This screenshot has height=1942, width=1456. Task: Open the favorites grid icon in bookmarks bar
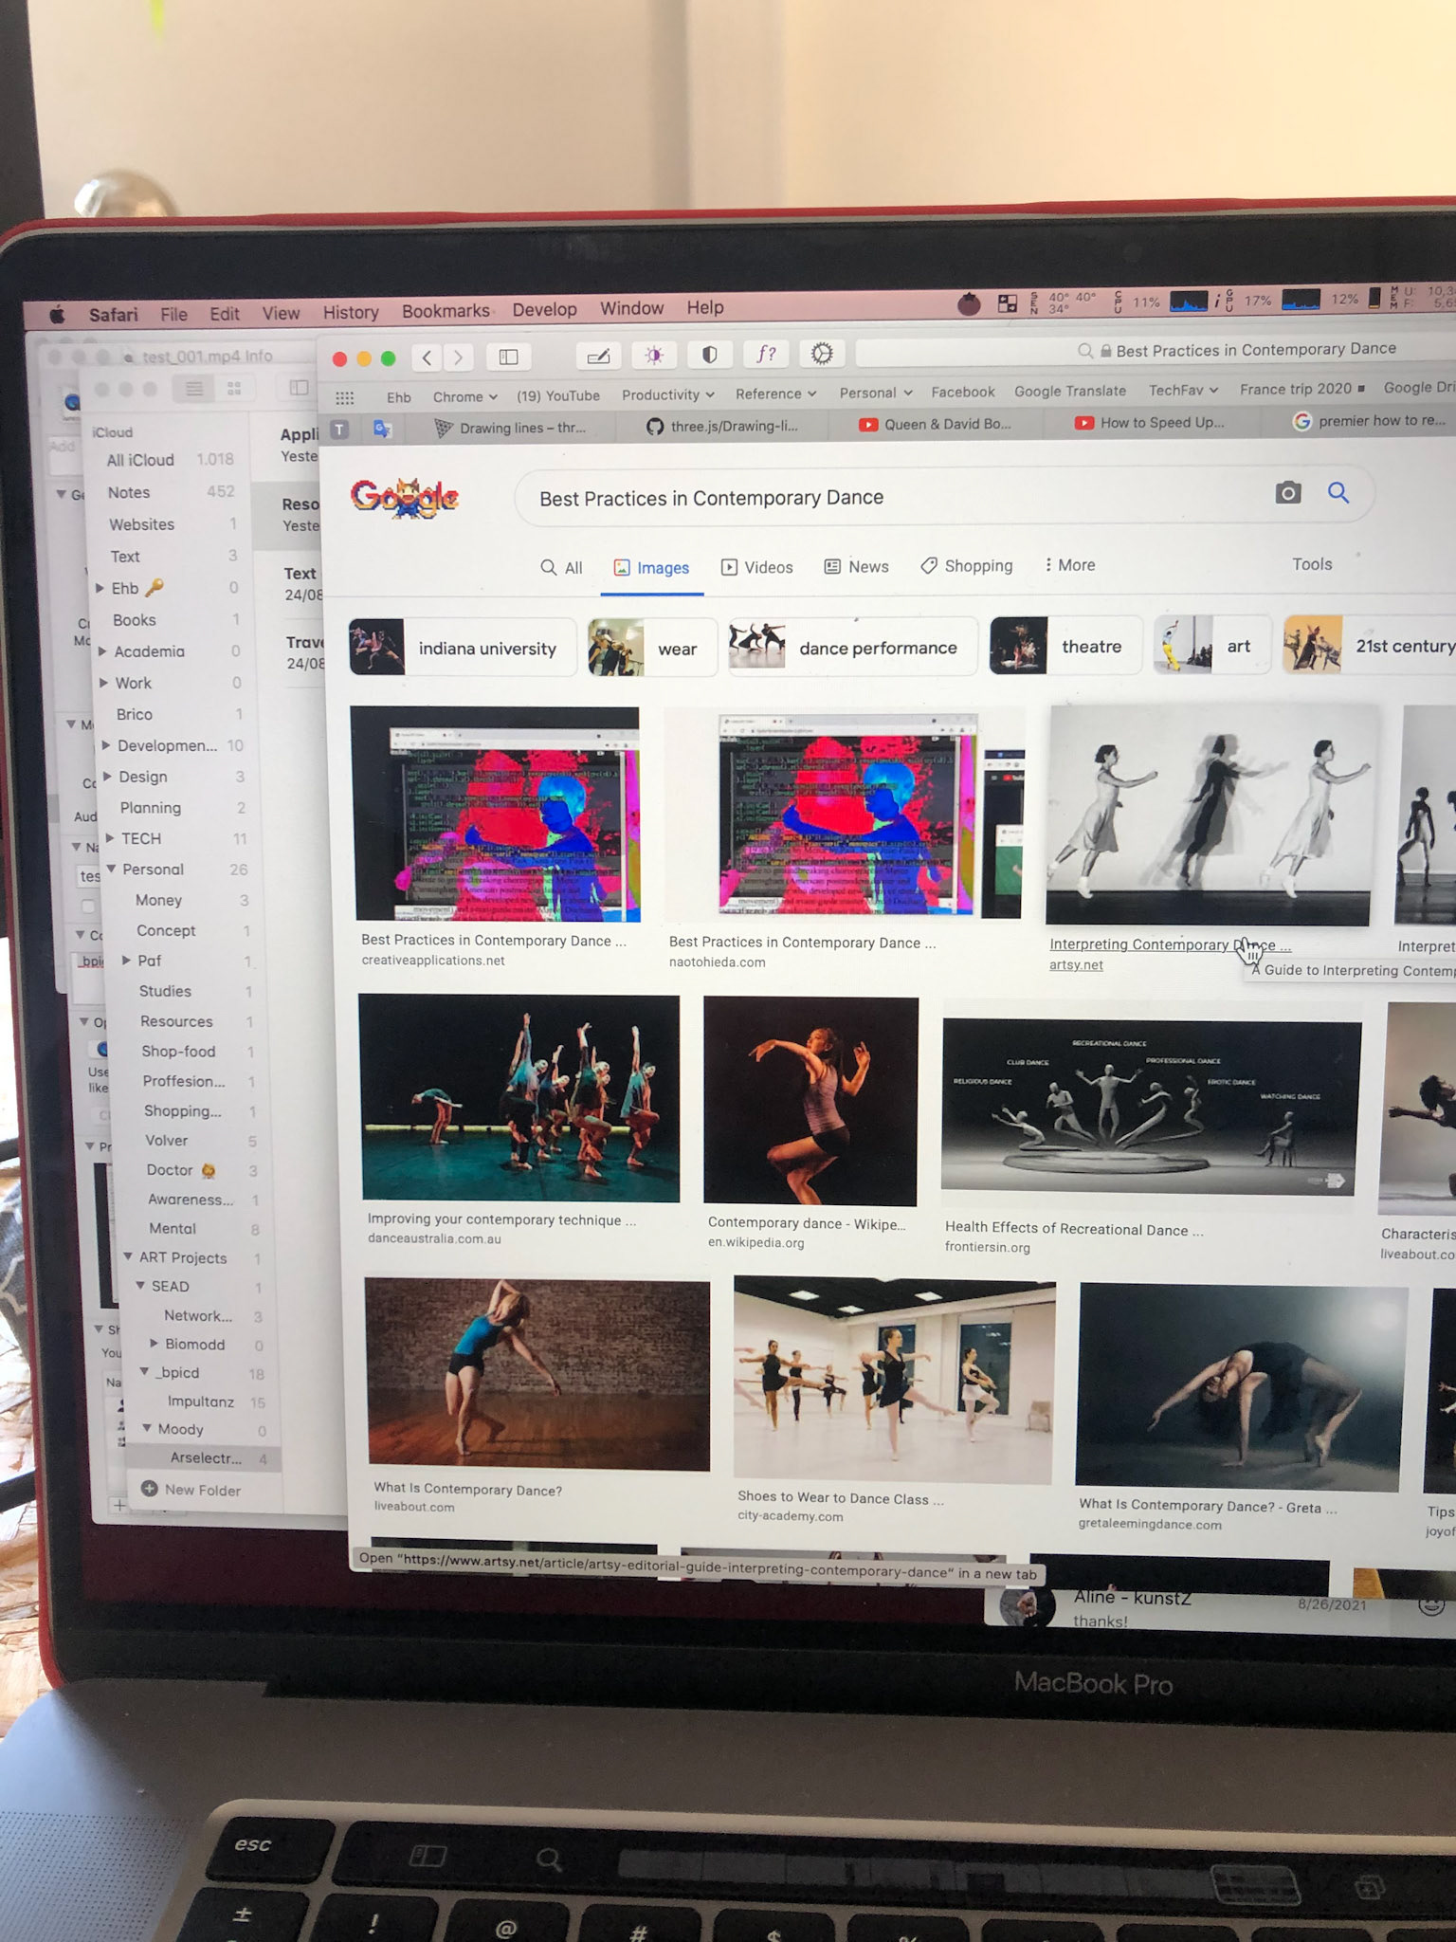[345, 397]
